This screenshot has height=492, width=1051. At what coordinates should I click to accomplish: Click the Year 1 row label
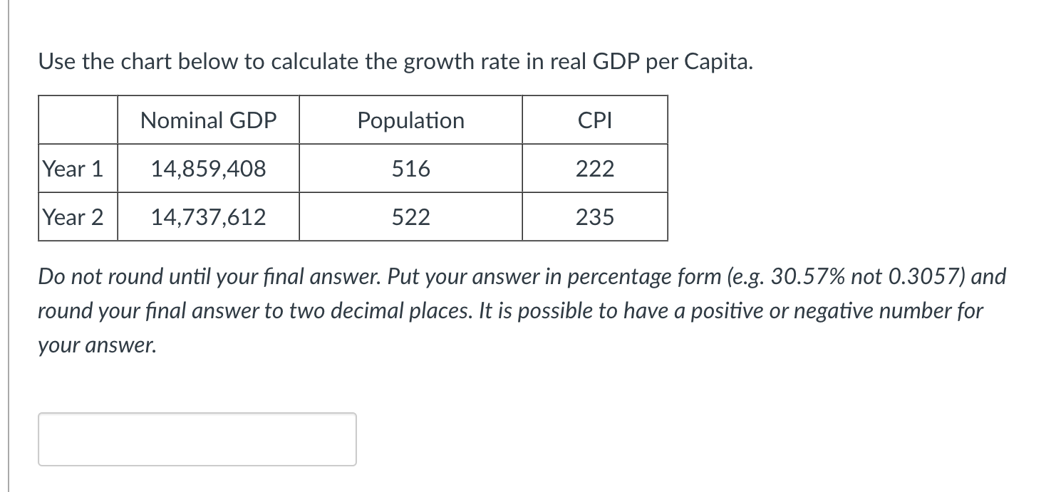point(73,169)
